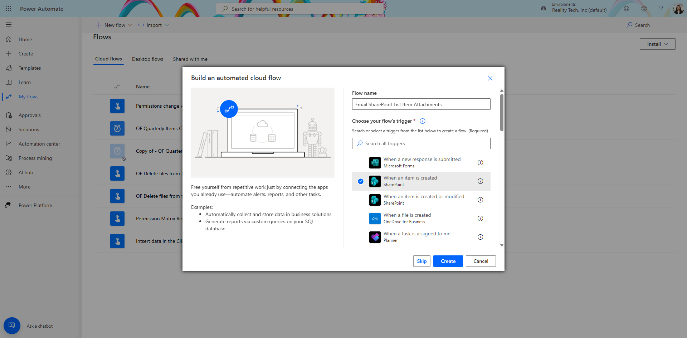Close the Build an automated cloud flow dialog

tap(490, 78)
